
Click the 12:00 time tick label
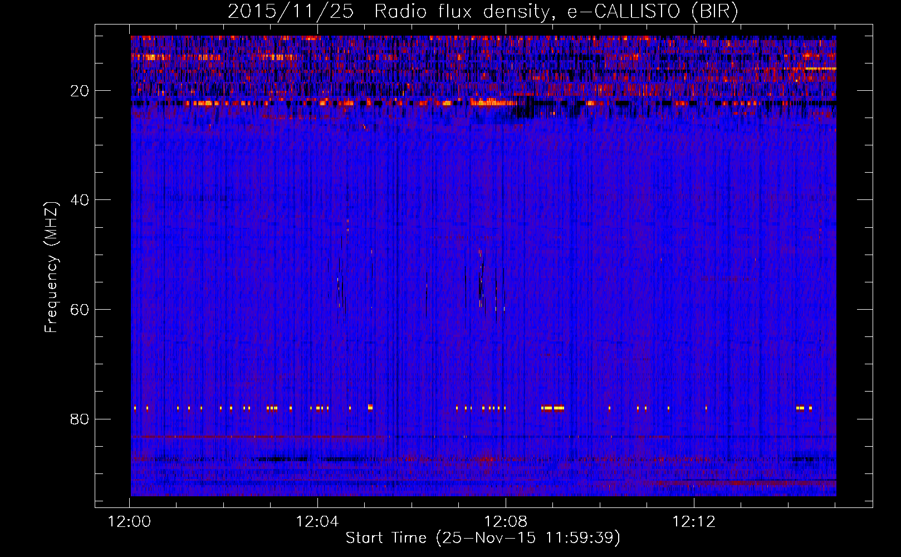coord(130,522)
